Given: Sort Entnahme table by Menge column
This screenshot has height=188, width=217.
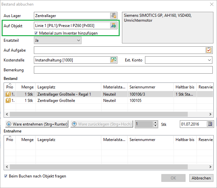Looking at the screenshot, I should click(26, 140).
